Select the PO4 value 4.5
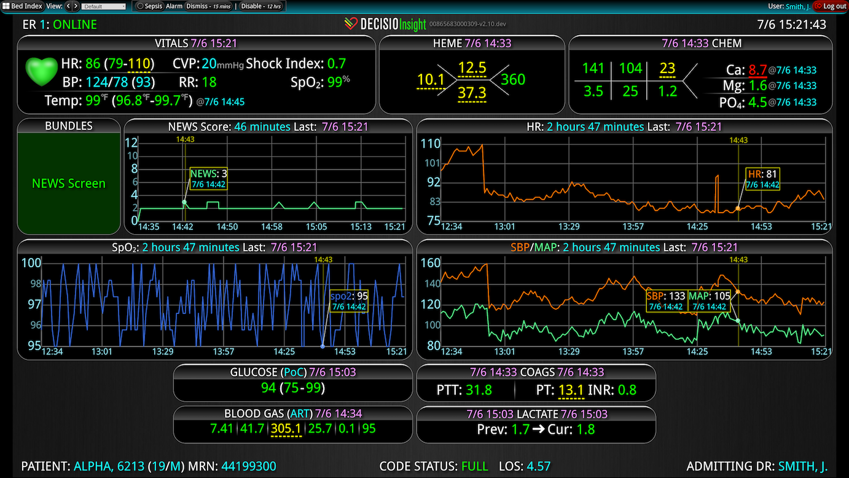The image size is (849, 478). [x=757, y=103]
